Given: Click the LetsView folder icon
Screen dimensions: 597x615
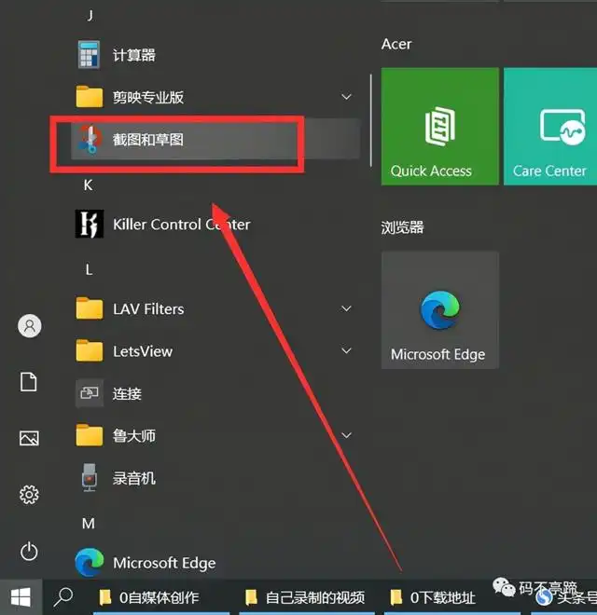Looking at the screenshot, I should (90, 350).
